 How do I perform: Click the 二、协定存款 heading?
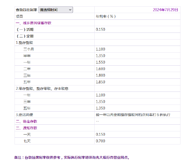[x=27, y=121]
